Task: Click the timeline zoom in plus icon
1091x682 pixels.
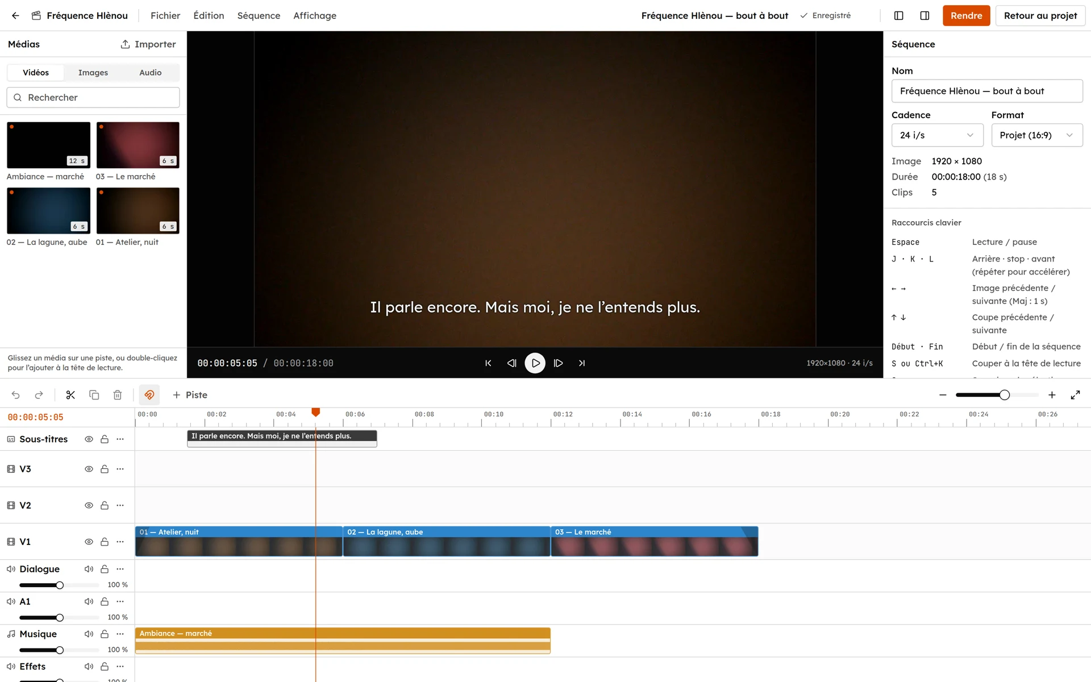Action: point(1052,395)
